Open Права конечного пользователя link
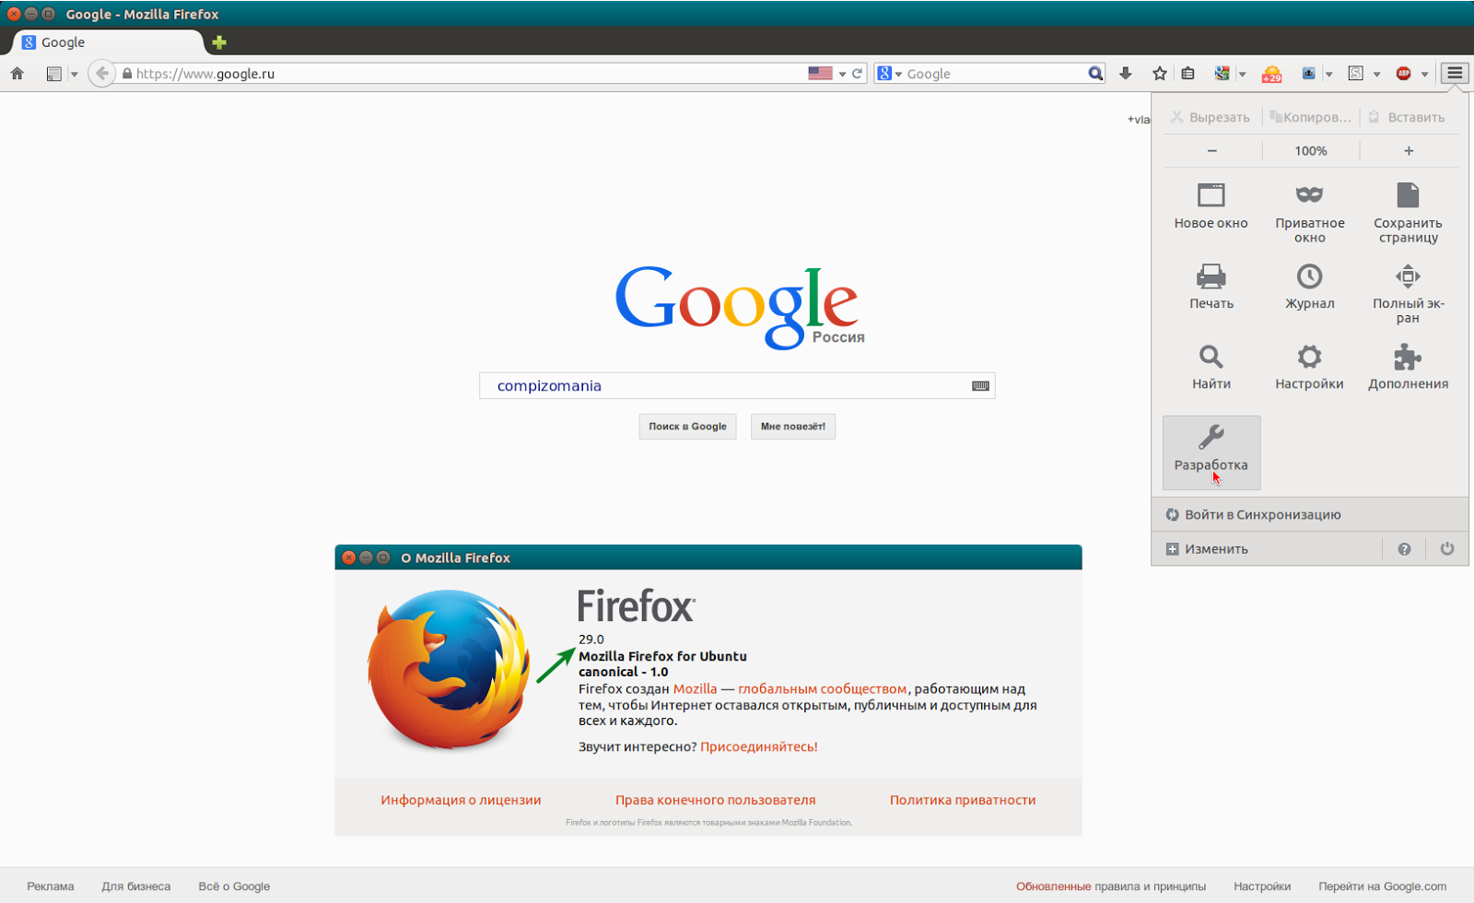1474x903 pixels. click(716, 801)
